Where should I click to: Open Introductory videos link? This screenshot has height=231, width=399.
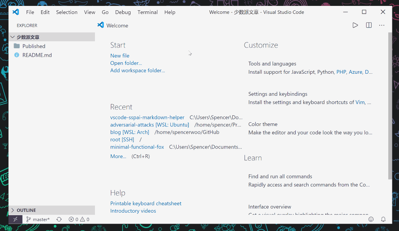point(133,211)
